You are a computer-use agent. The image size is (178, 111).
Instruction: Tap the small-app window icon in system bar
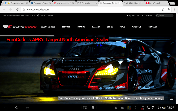click(85, 108)
